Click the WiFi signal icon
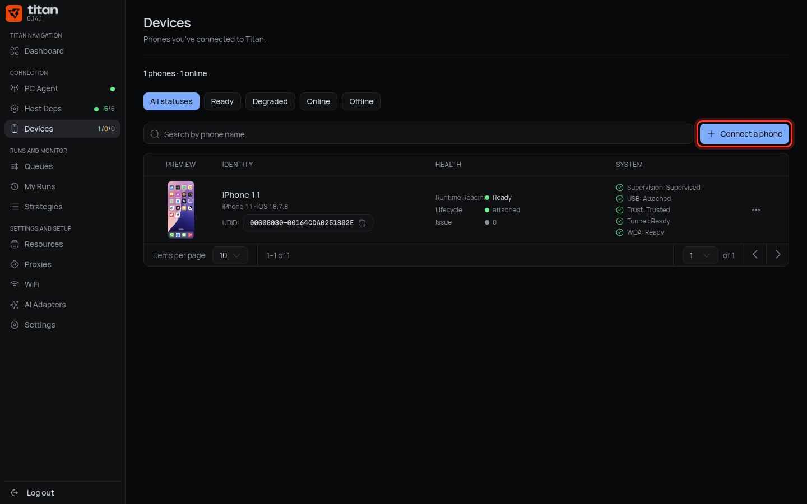The width and height of the screenshot is (807, 504). tap(15, 284)
